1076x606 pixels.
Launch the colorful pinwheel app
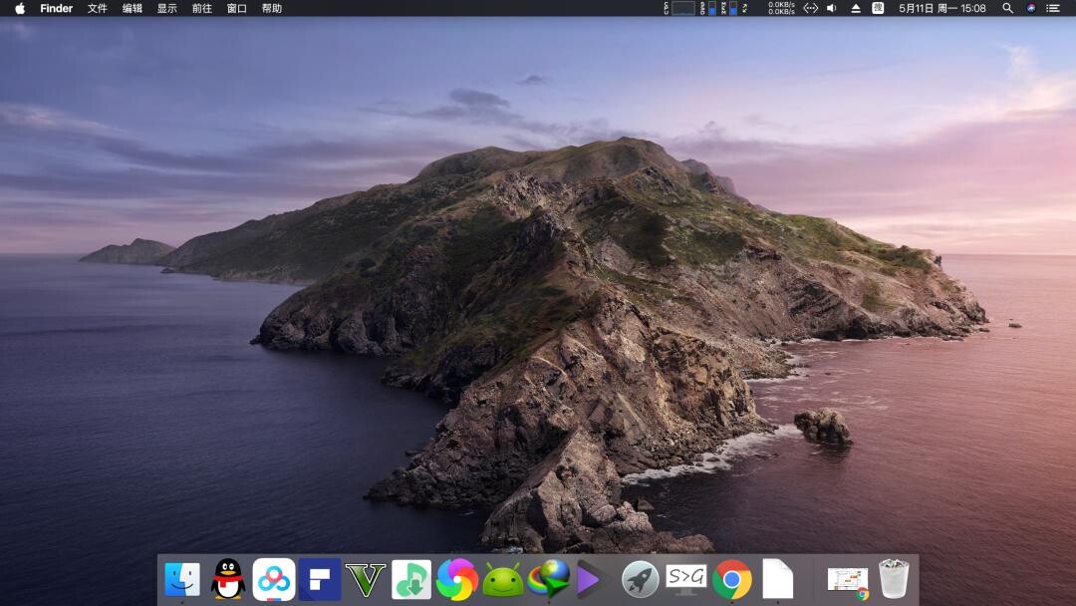(457, 579)
